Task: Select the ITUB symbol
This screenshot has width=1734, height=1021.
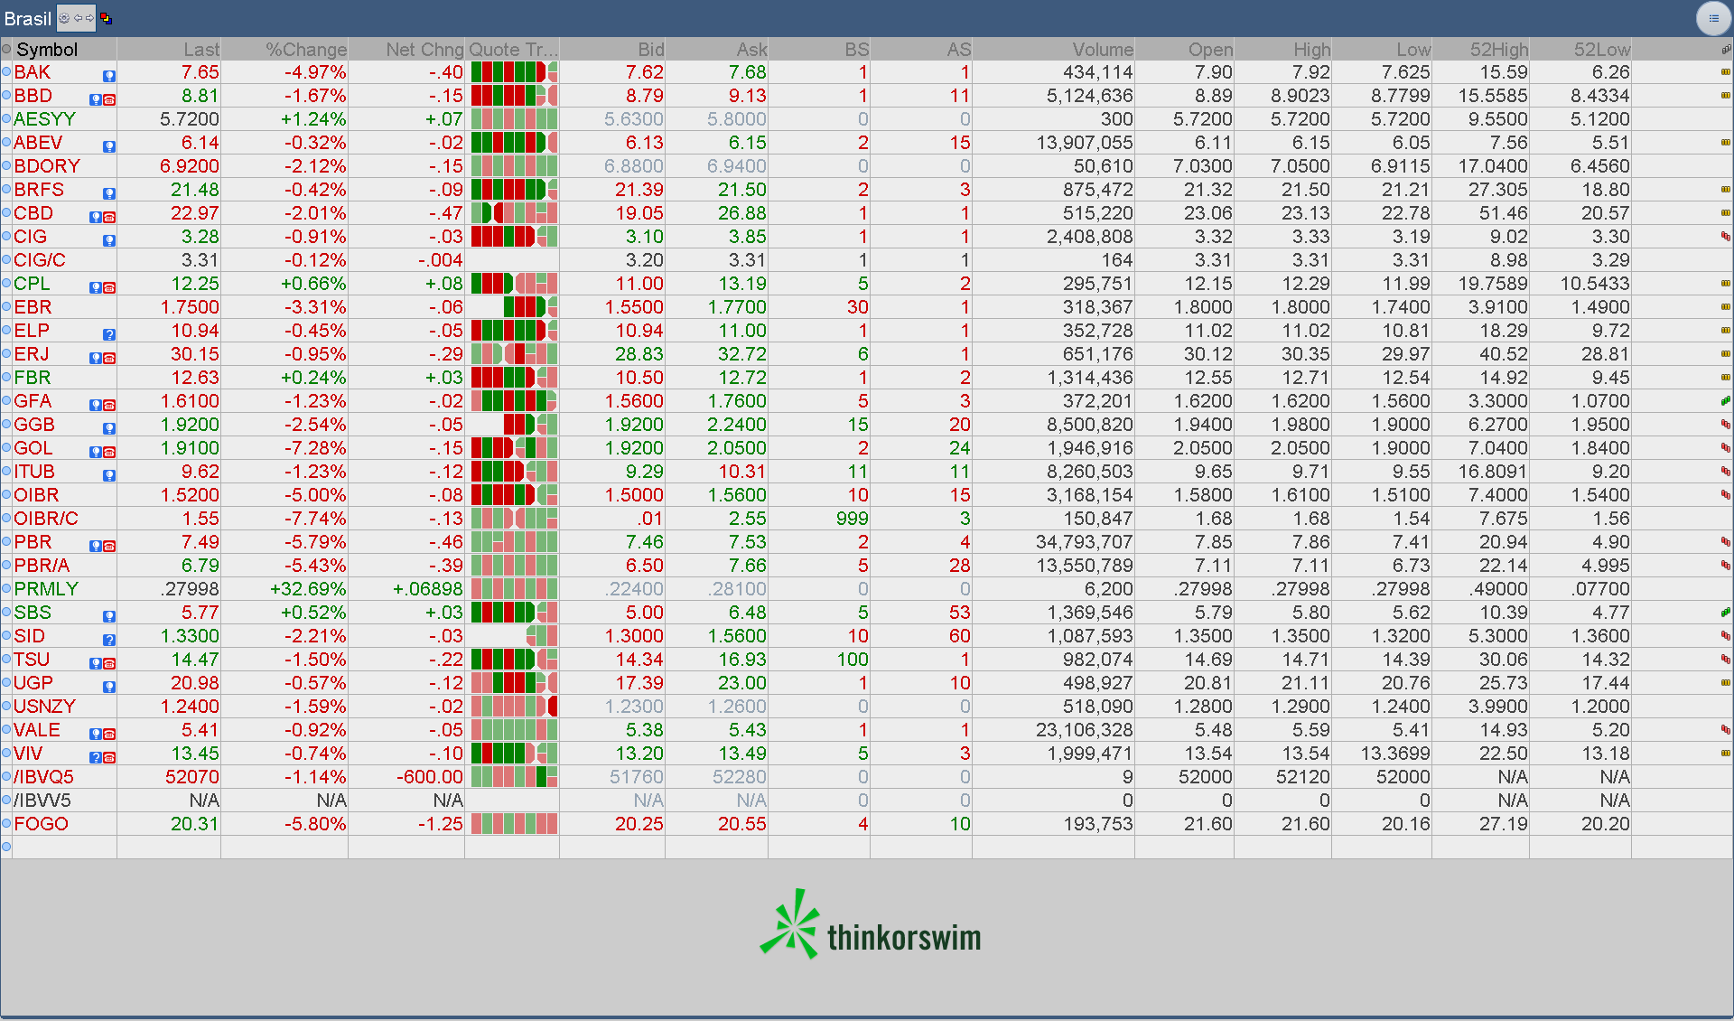Action: click(x=34, y=472)
